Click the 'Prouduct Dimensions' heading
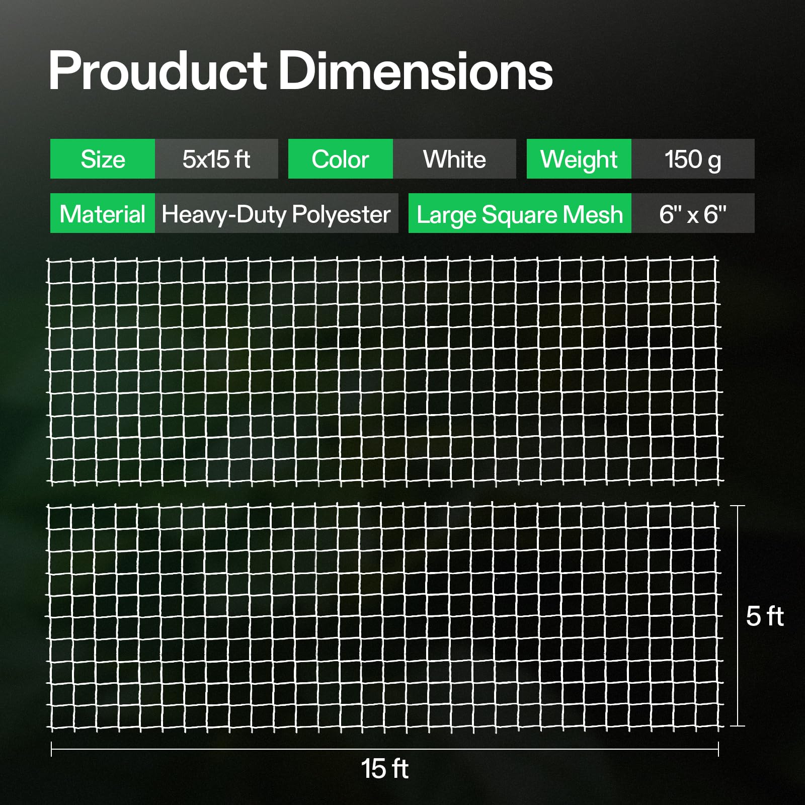Screen dimensions: 805x805 click(x=301, y=71)
